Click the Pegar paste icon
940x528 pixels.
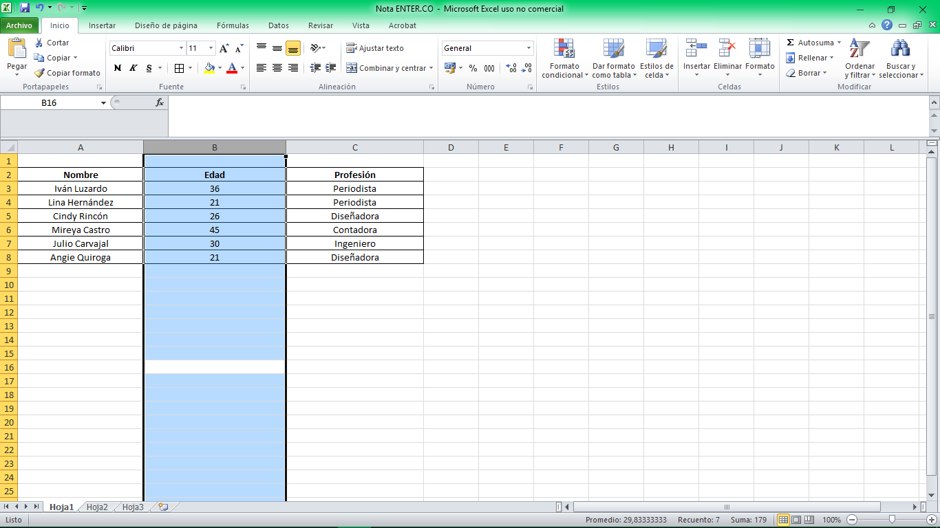click(17, 49)
